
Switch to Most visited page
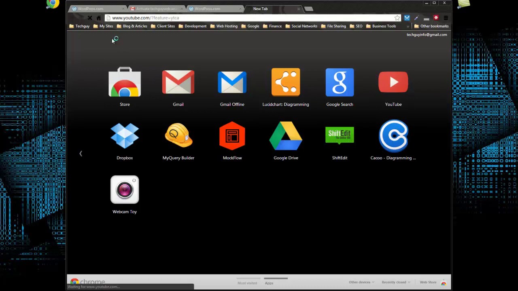click(x=247, y=283)
